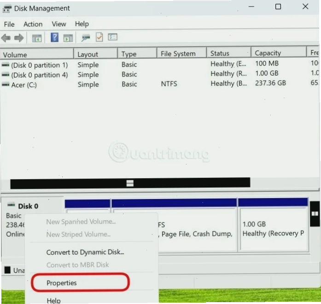Click the Disk Management title bar icon

point(7,9)
